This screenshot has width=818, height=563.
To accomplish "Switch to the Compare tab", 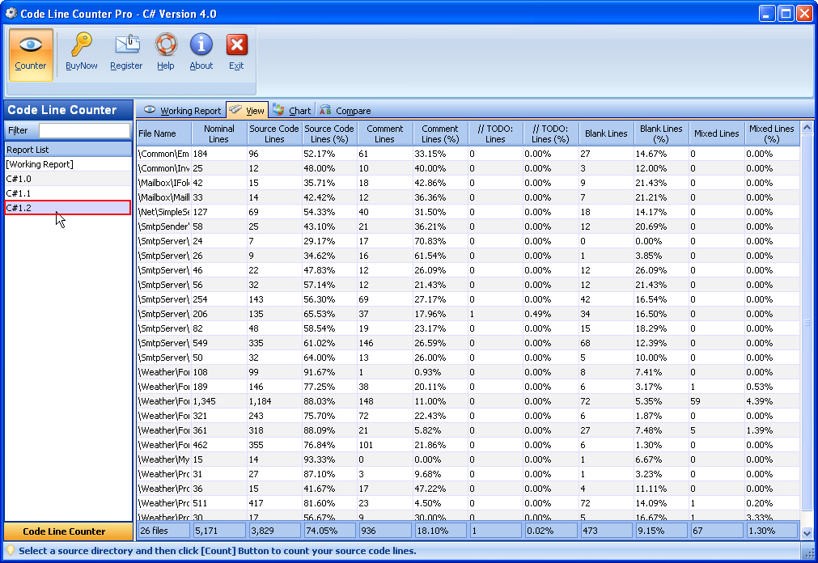I will [345, 110].
